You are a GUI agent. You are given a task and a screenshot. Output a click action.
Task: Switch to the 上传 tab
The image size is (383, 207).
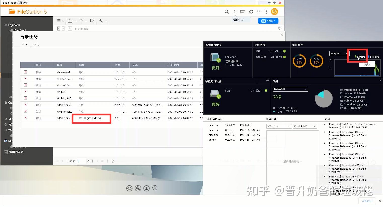(x=37, y=45)
